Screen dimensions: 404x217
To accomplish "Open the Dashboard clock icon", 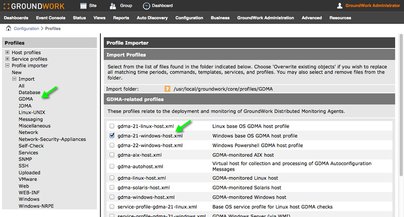I will 146,6.
